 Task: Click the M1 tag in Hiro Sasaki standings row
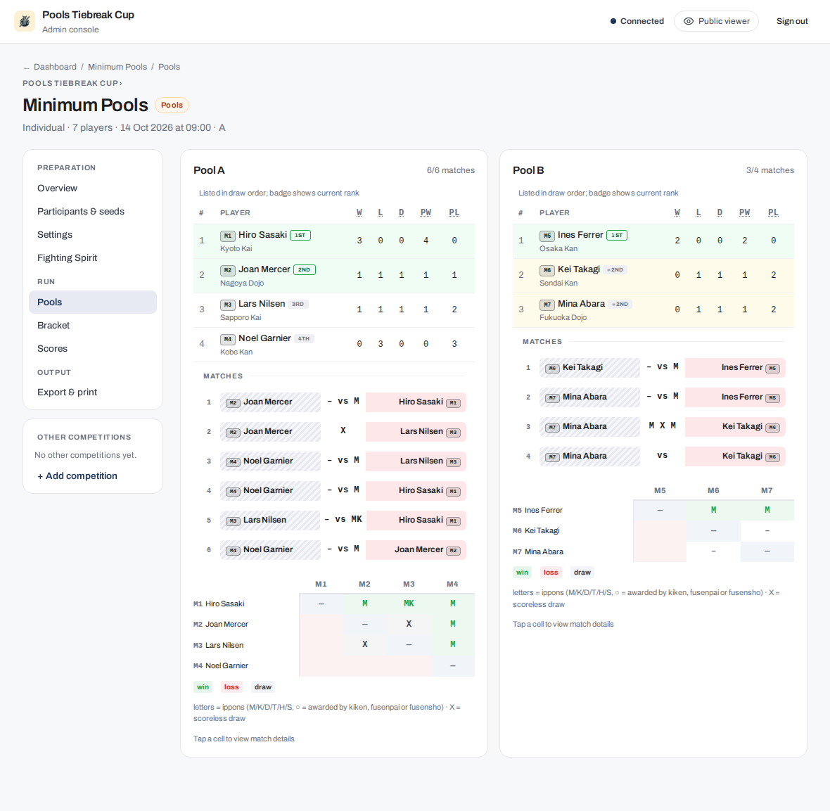228,236
